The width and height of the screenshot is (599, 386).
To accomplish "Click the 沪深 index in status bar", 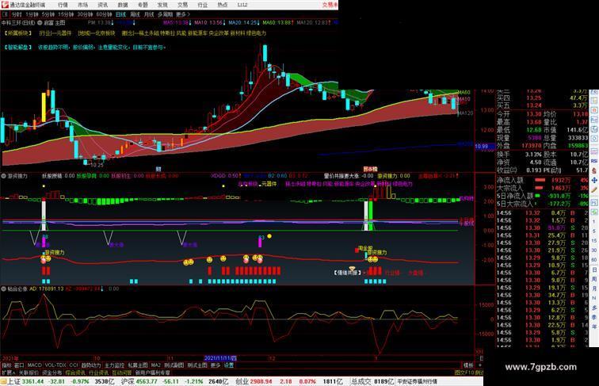I will click(128, 381).
